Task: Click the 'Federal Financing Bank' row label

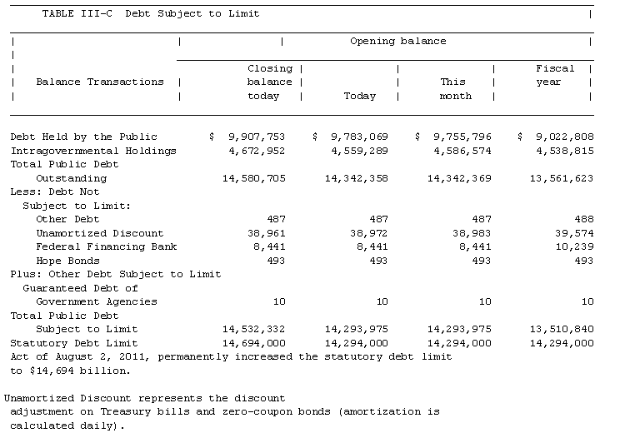Action: coord(107,246)
